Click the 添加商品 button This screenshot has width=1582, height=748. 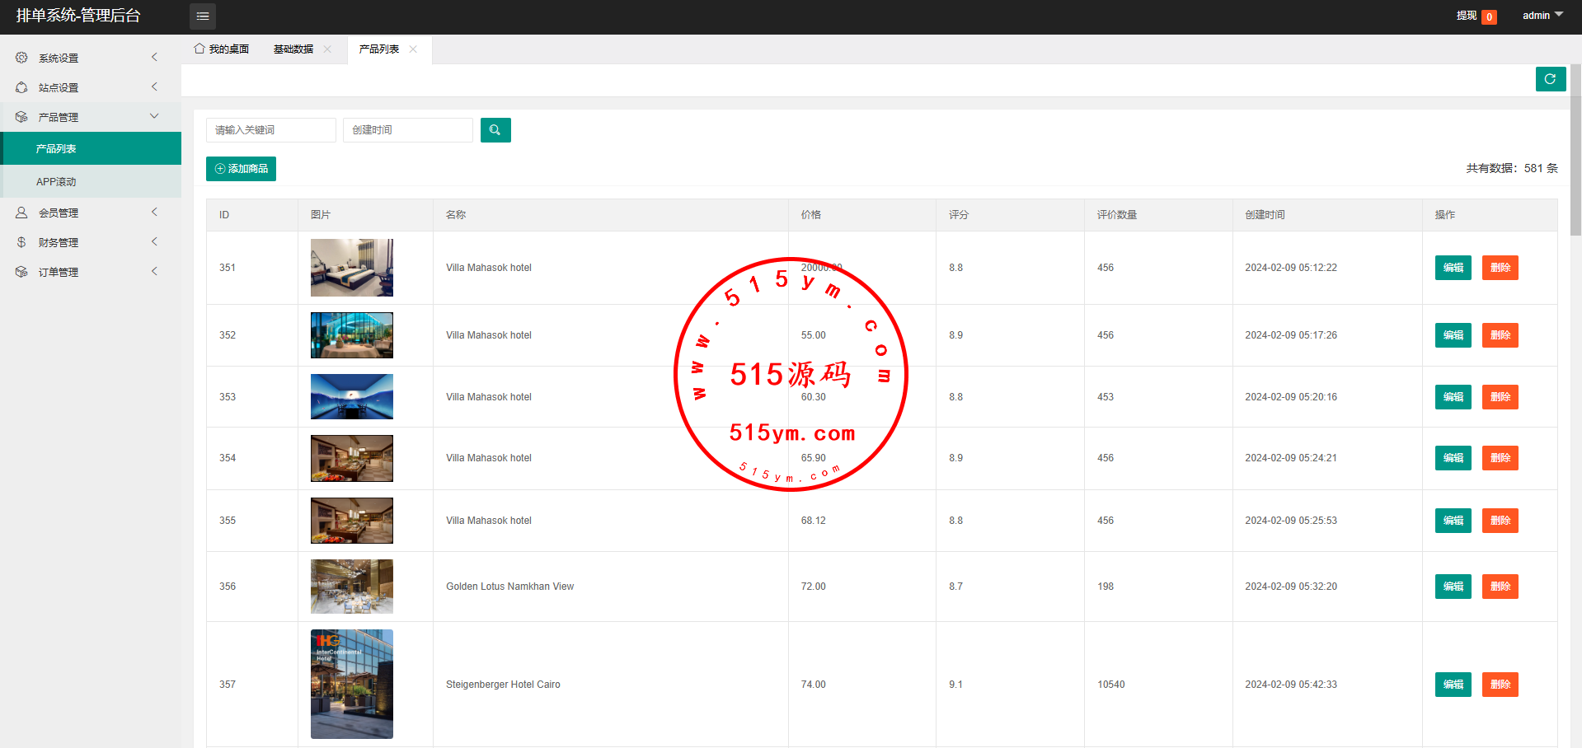241,169
